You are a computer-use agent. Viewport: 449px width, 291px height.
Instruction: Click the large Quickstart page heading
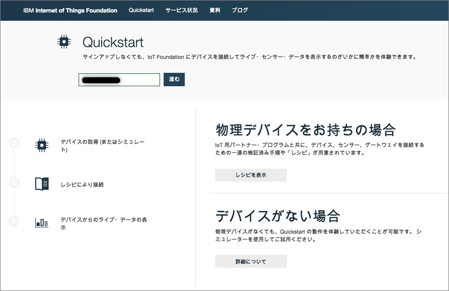[x=113, y=42]
